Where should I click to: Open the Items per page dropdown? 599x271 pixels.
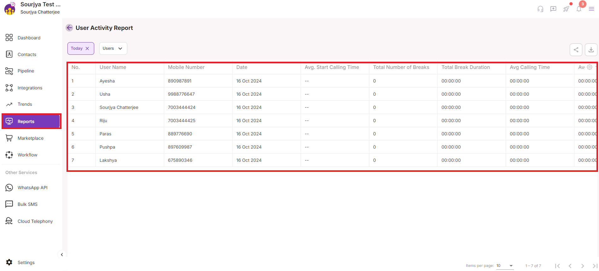click(505, 266)
